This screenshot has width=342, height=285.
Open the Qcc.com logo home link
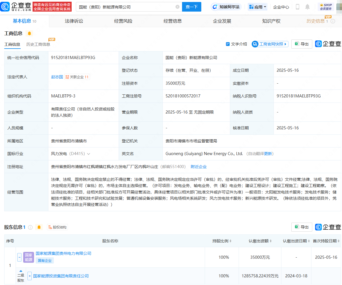16,6
